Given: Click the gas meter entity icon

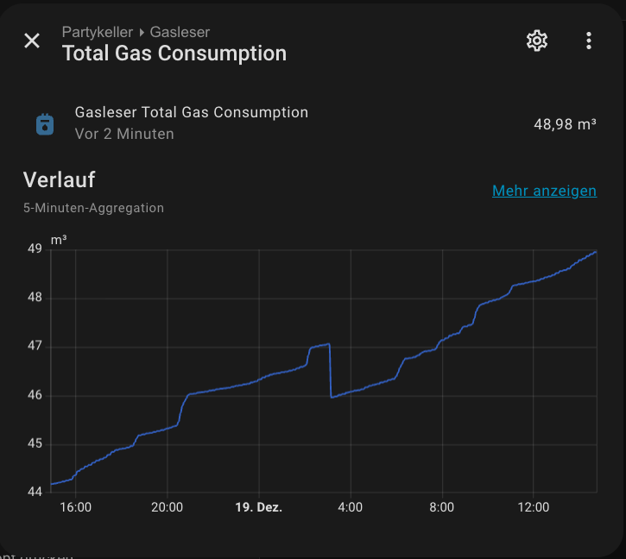Looking at the screenshot, I should point(45,124).
